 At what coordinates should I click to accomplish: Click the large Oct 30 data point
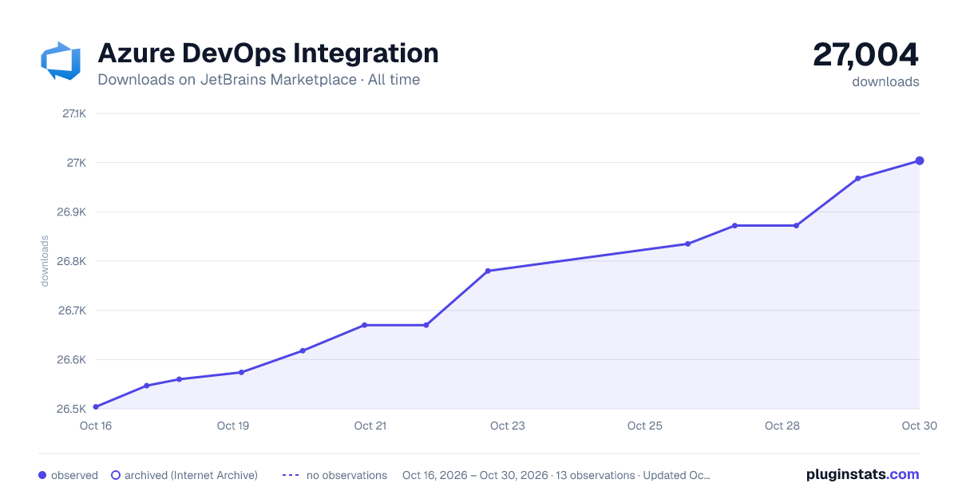coord(920,160)
